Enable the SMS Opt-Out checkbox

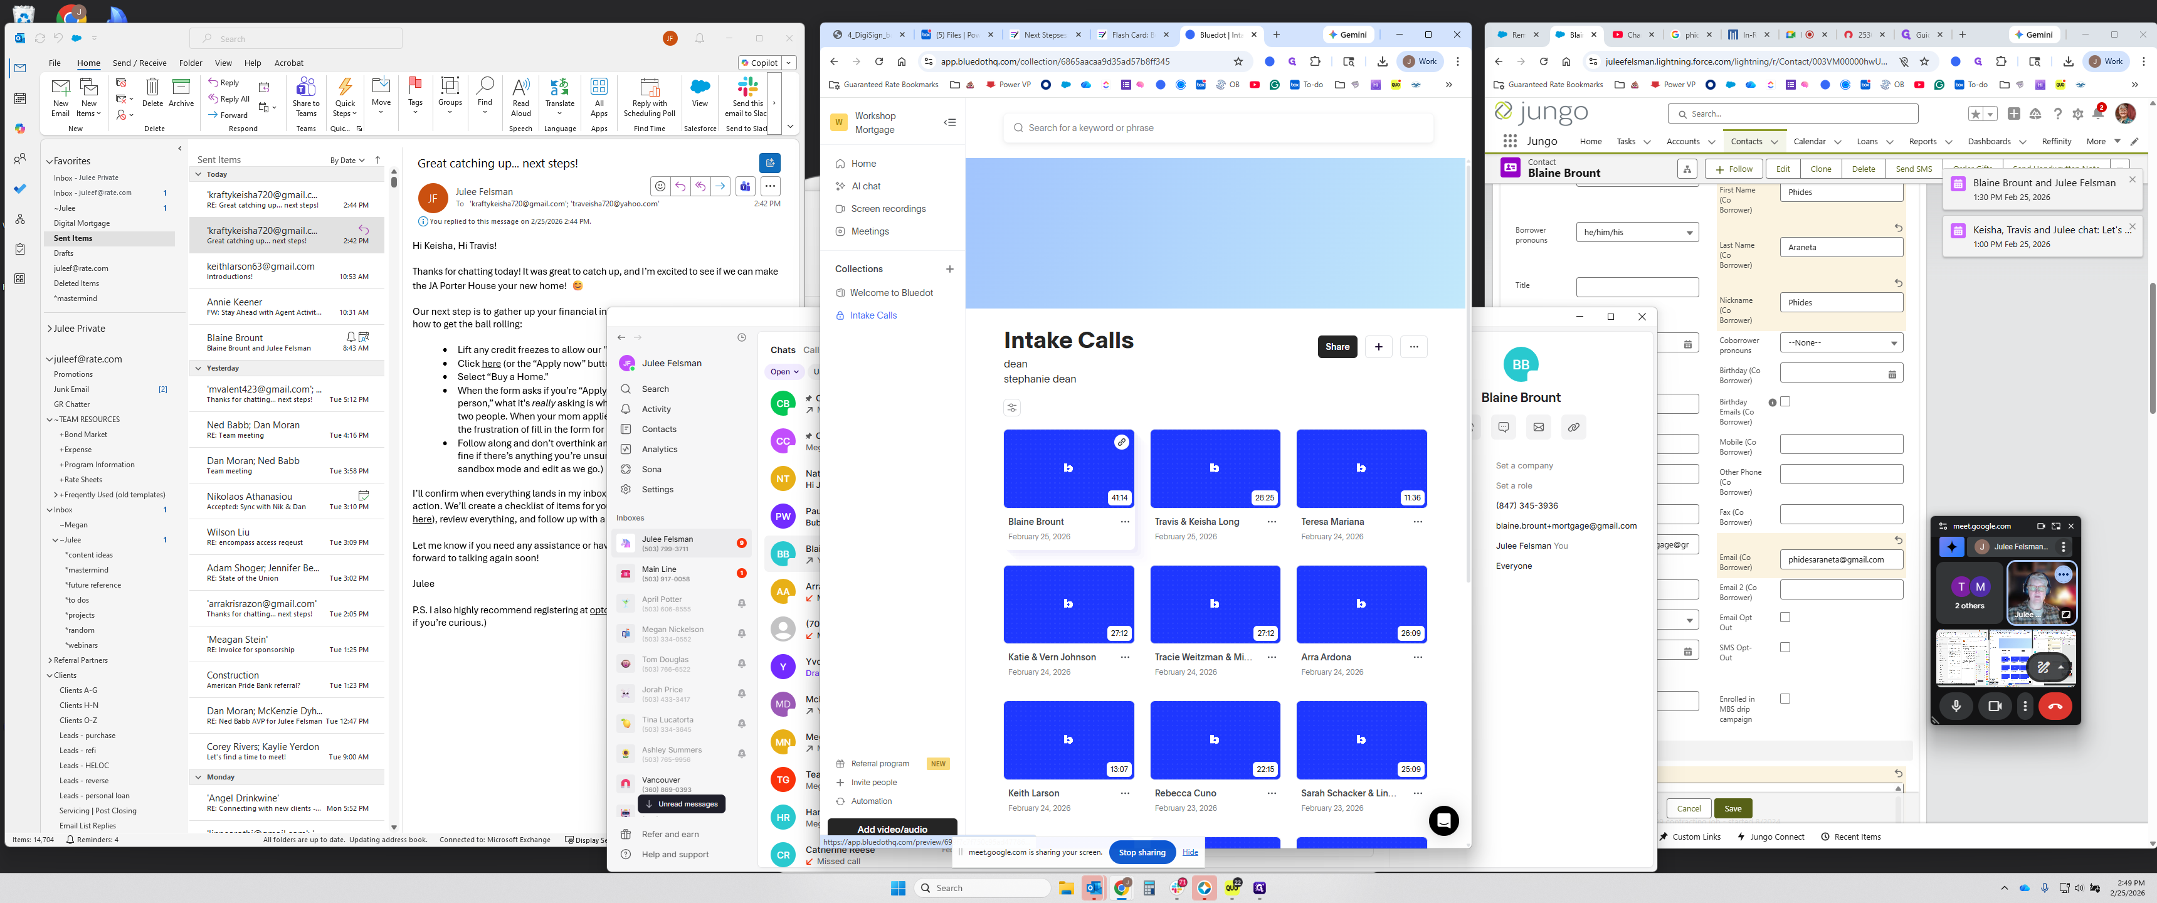[x=1785, y=648]
